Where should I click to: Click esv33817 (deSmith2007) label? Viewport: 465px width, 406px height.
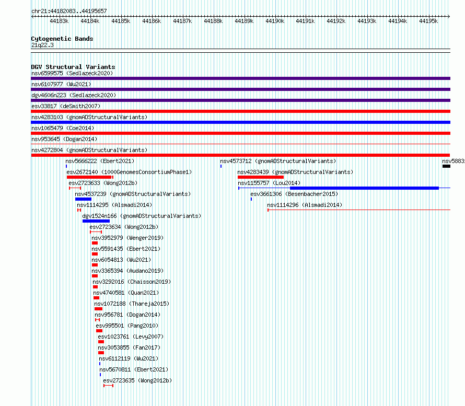click(x=66, y=106)
